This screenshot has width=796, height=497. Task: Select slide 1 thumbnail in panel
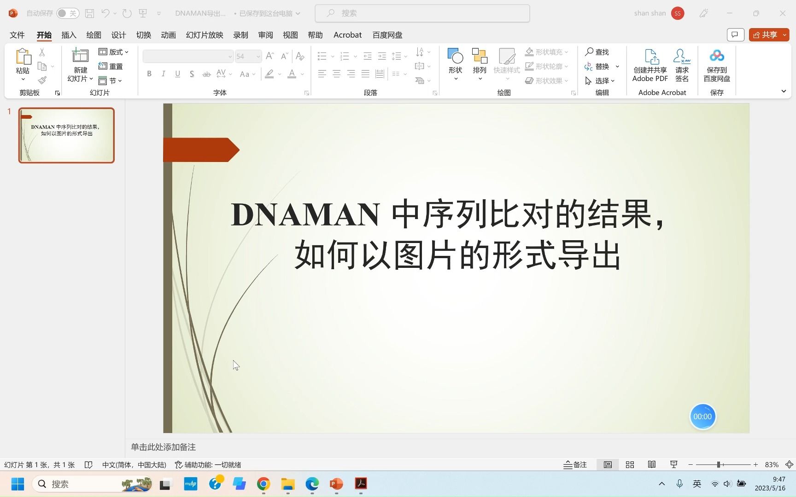click(66, 135)
